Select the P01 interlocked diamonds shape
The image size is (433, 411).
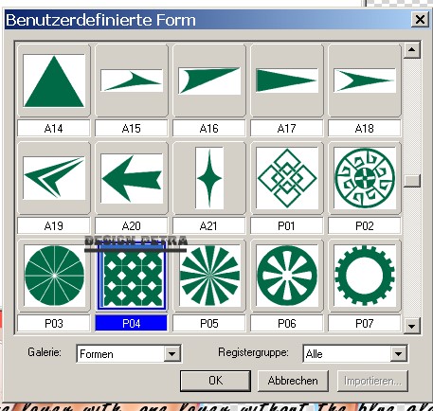pos(287,178)
